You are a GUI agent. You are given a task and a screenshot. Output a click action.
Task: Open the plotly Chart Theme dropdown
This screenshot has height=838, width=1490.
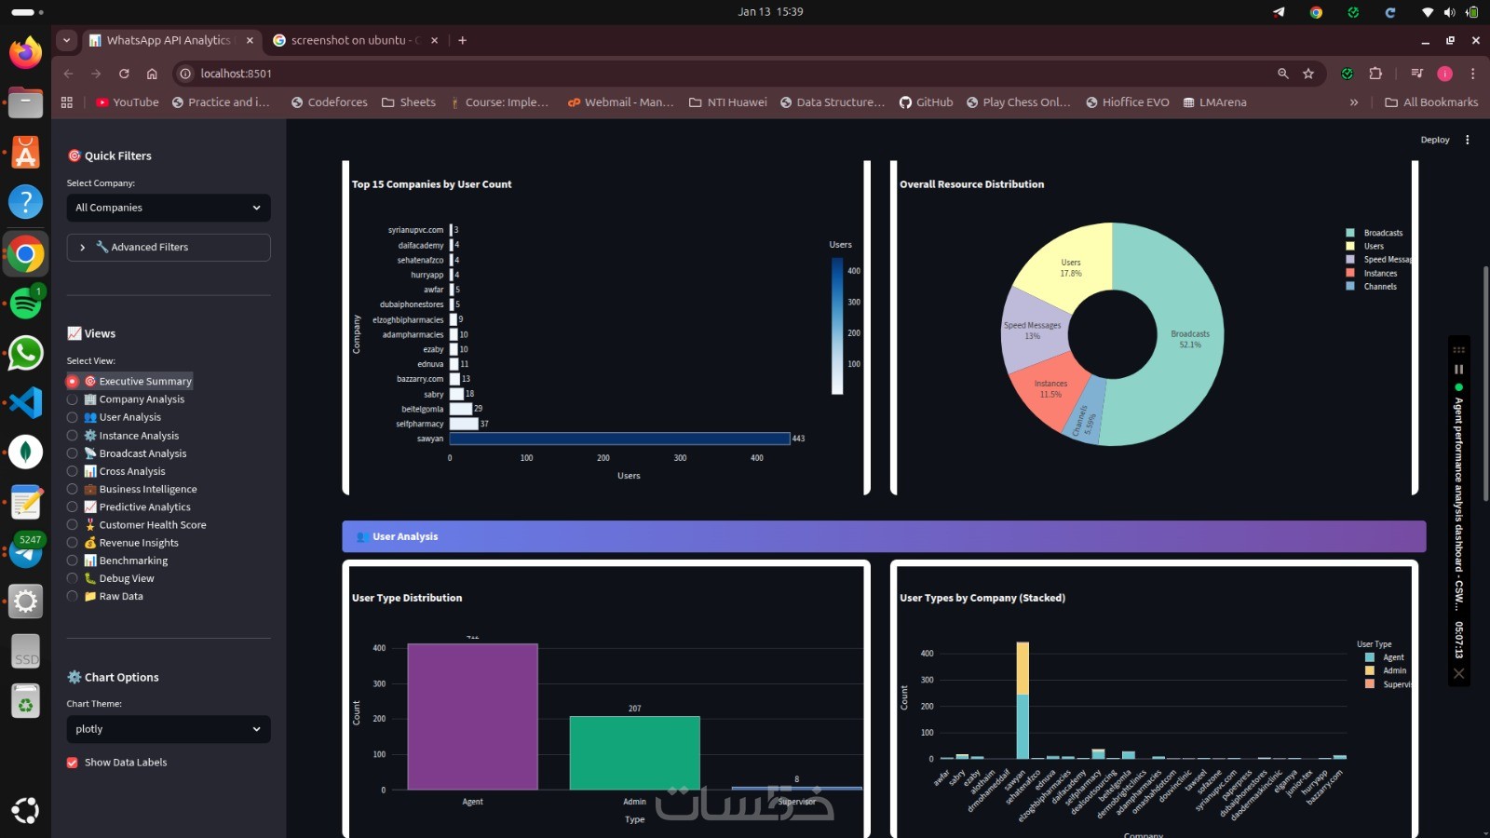[169, 729]
